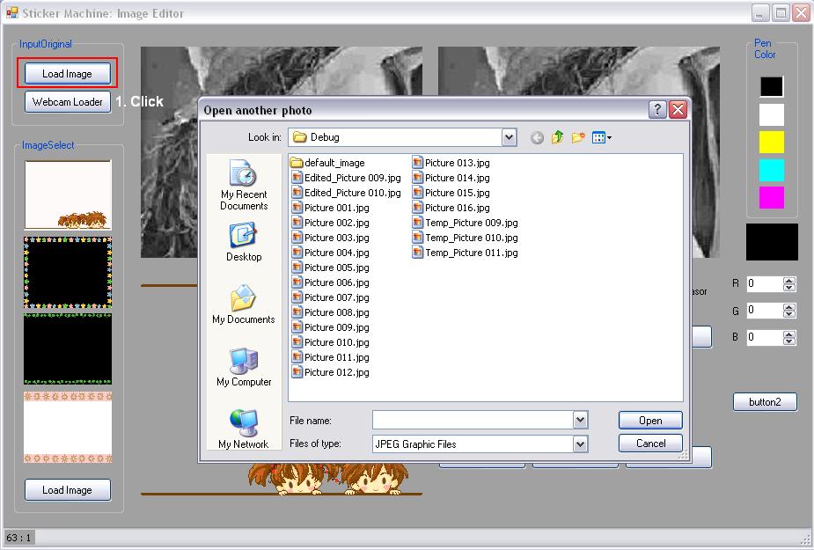Create a new folder icon
814x550 pixels.
click(x=578, y=137)
